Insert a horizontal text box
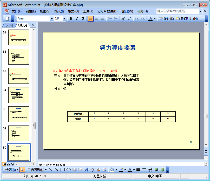The width and height of the screenshot is (210, 181). pos(75,170)
